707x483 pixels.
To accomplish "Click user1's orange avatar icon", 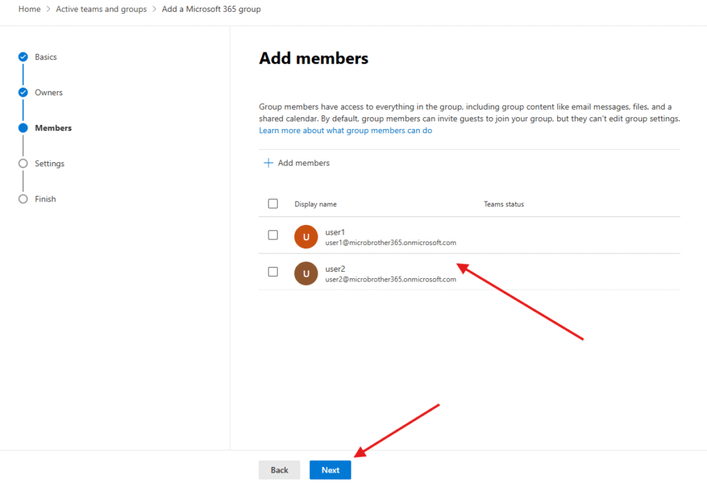I will pos(306,237).
